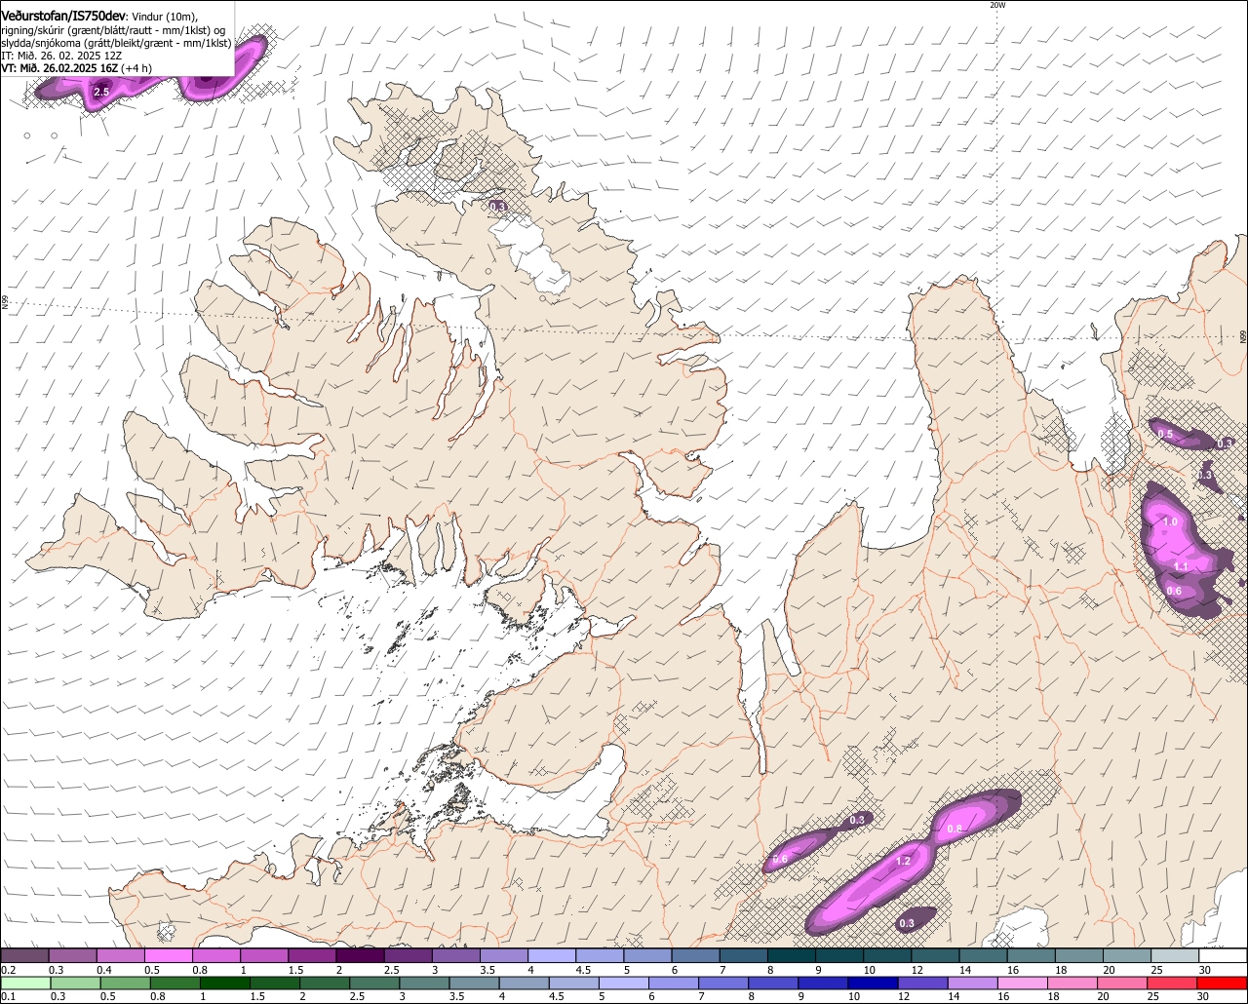Click the '0.6' value below the '1.1' label
This screenshot has height=1004, width=1248.
click(1174, 592)
